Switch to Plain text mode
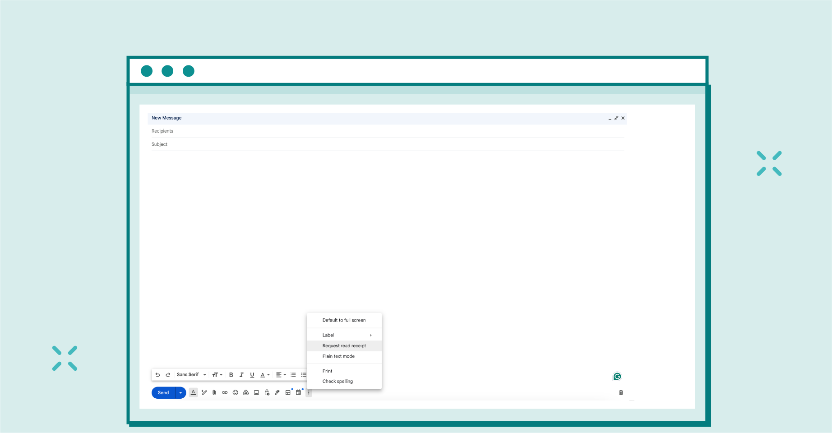This screenshot has height=433, width=832. pyautogui.click(x=338, y=356)
